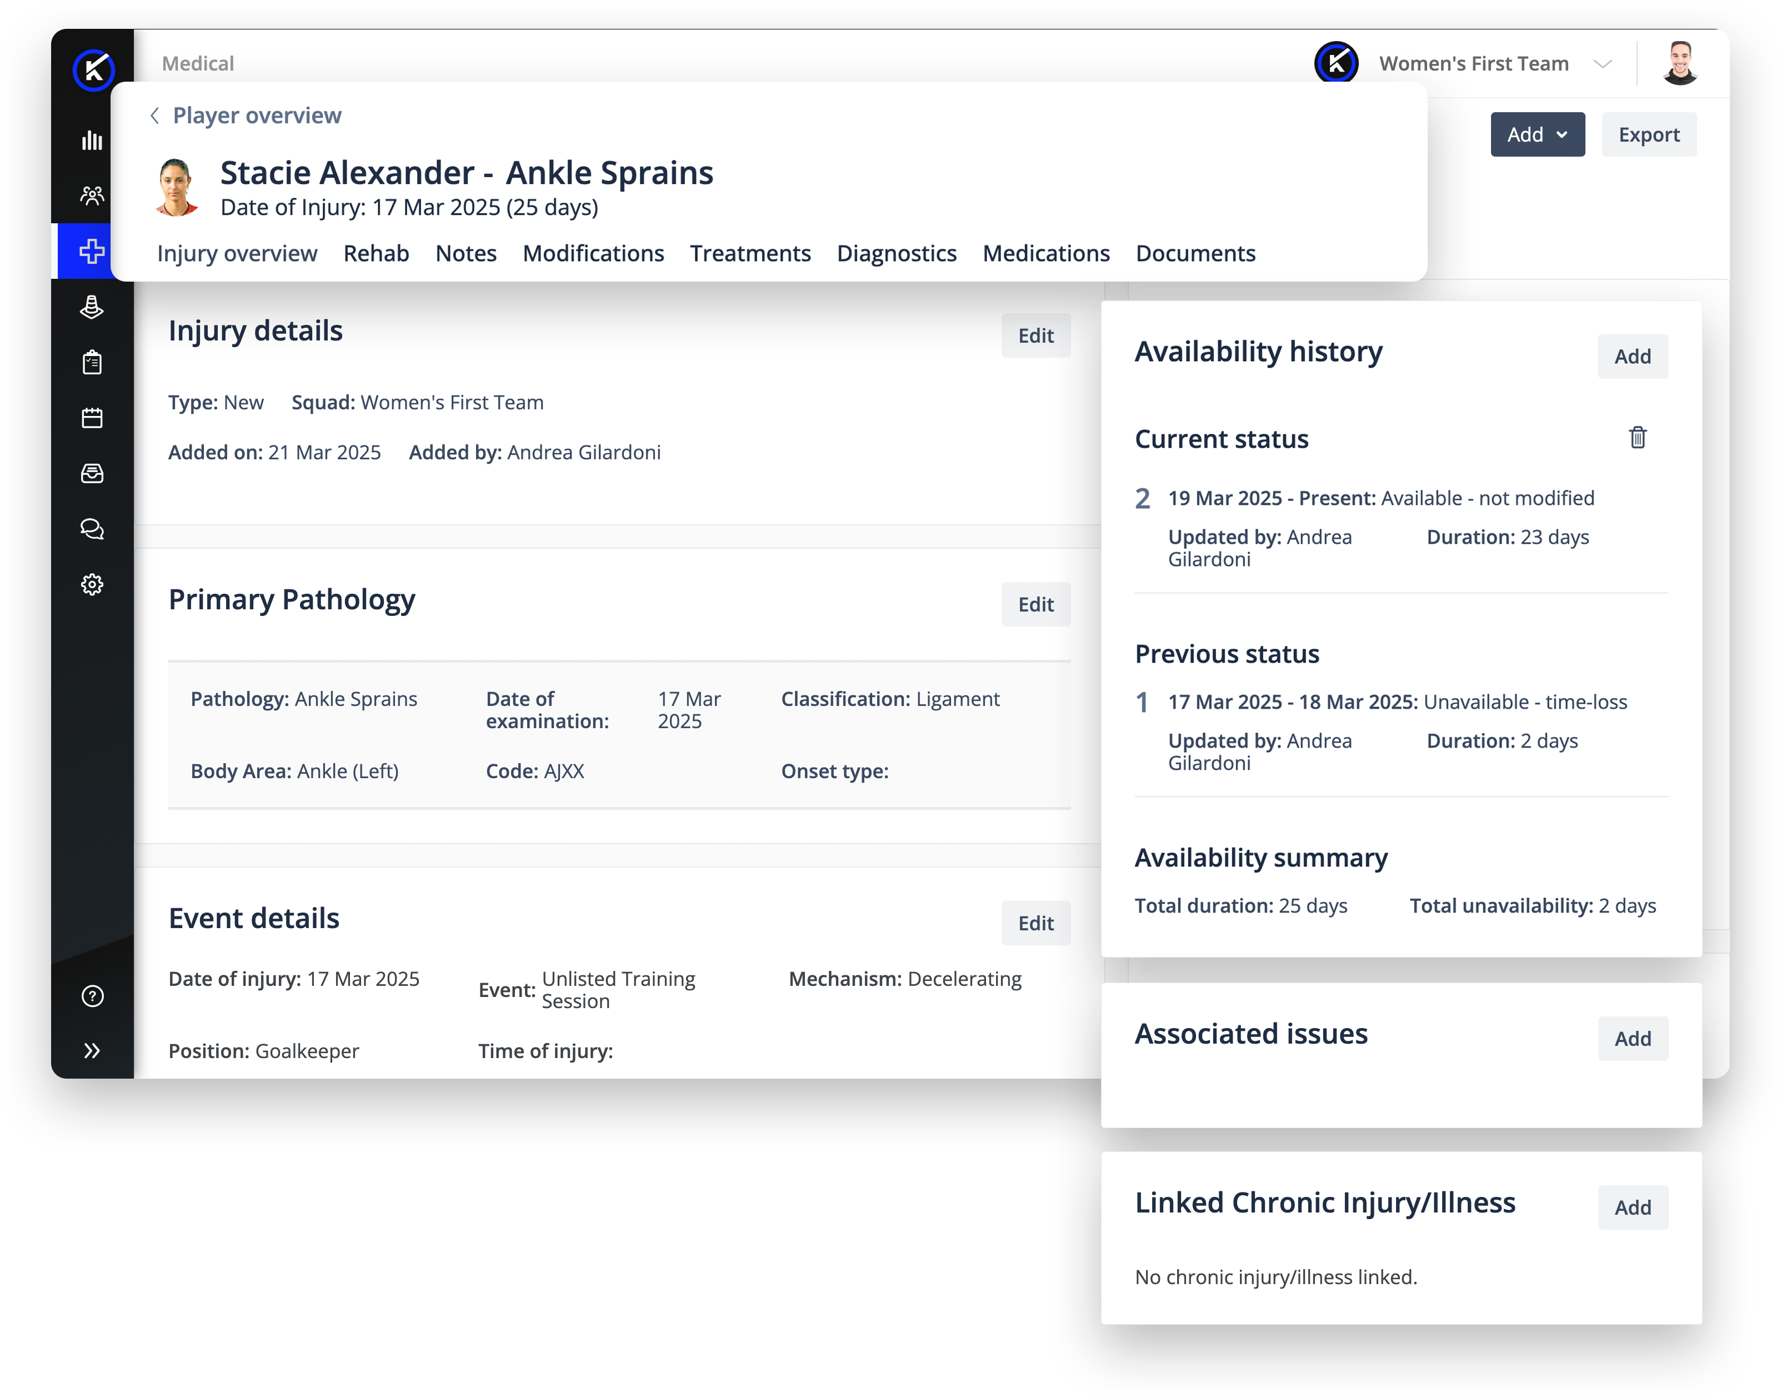This screenshot has height=1398, width=1781.
Task: Edit the Primary Pathology section
Action: pos(1034,605)
